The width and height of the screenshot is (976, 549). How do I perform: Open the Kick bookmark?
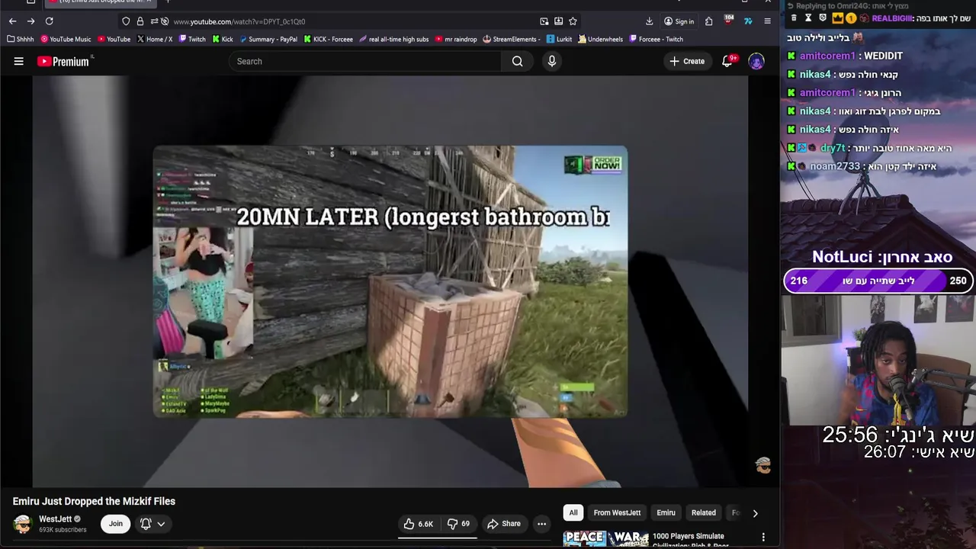[223, 39]
